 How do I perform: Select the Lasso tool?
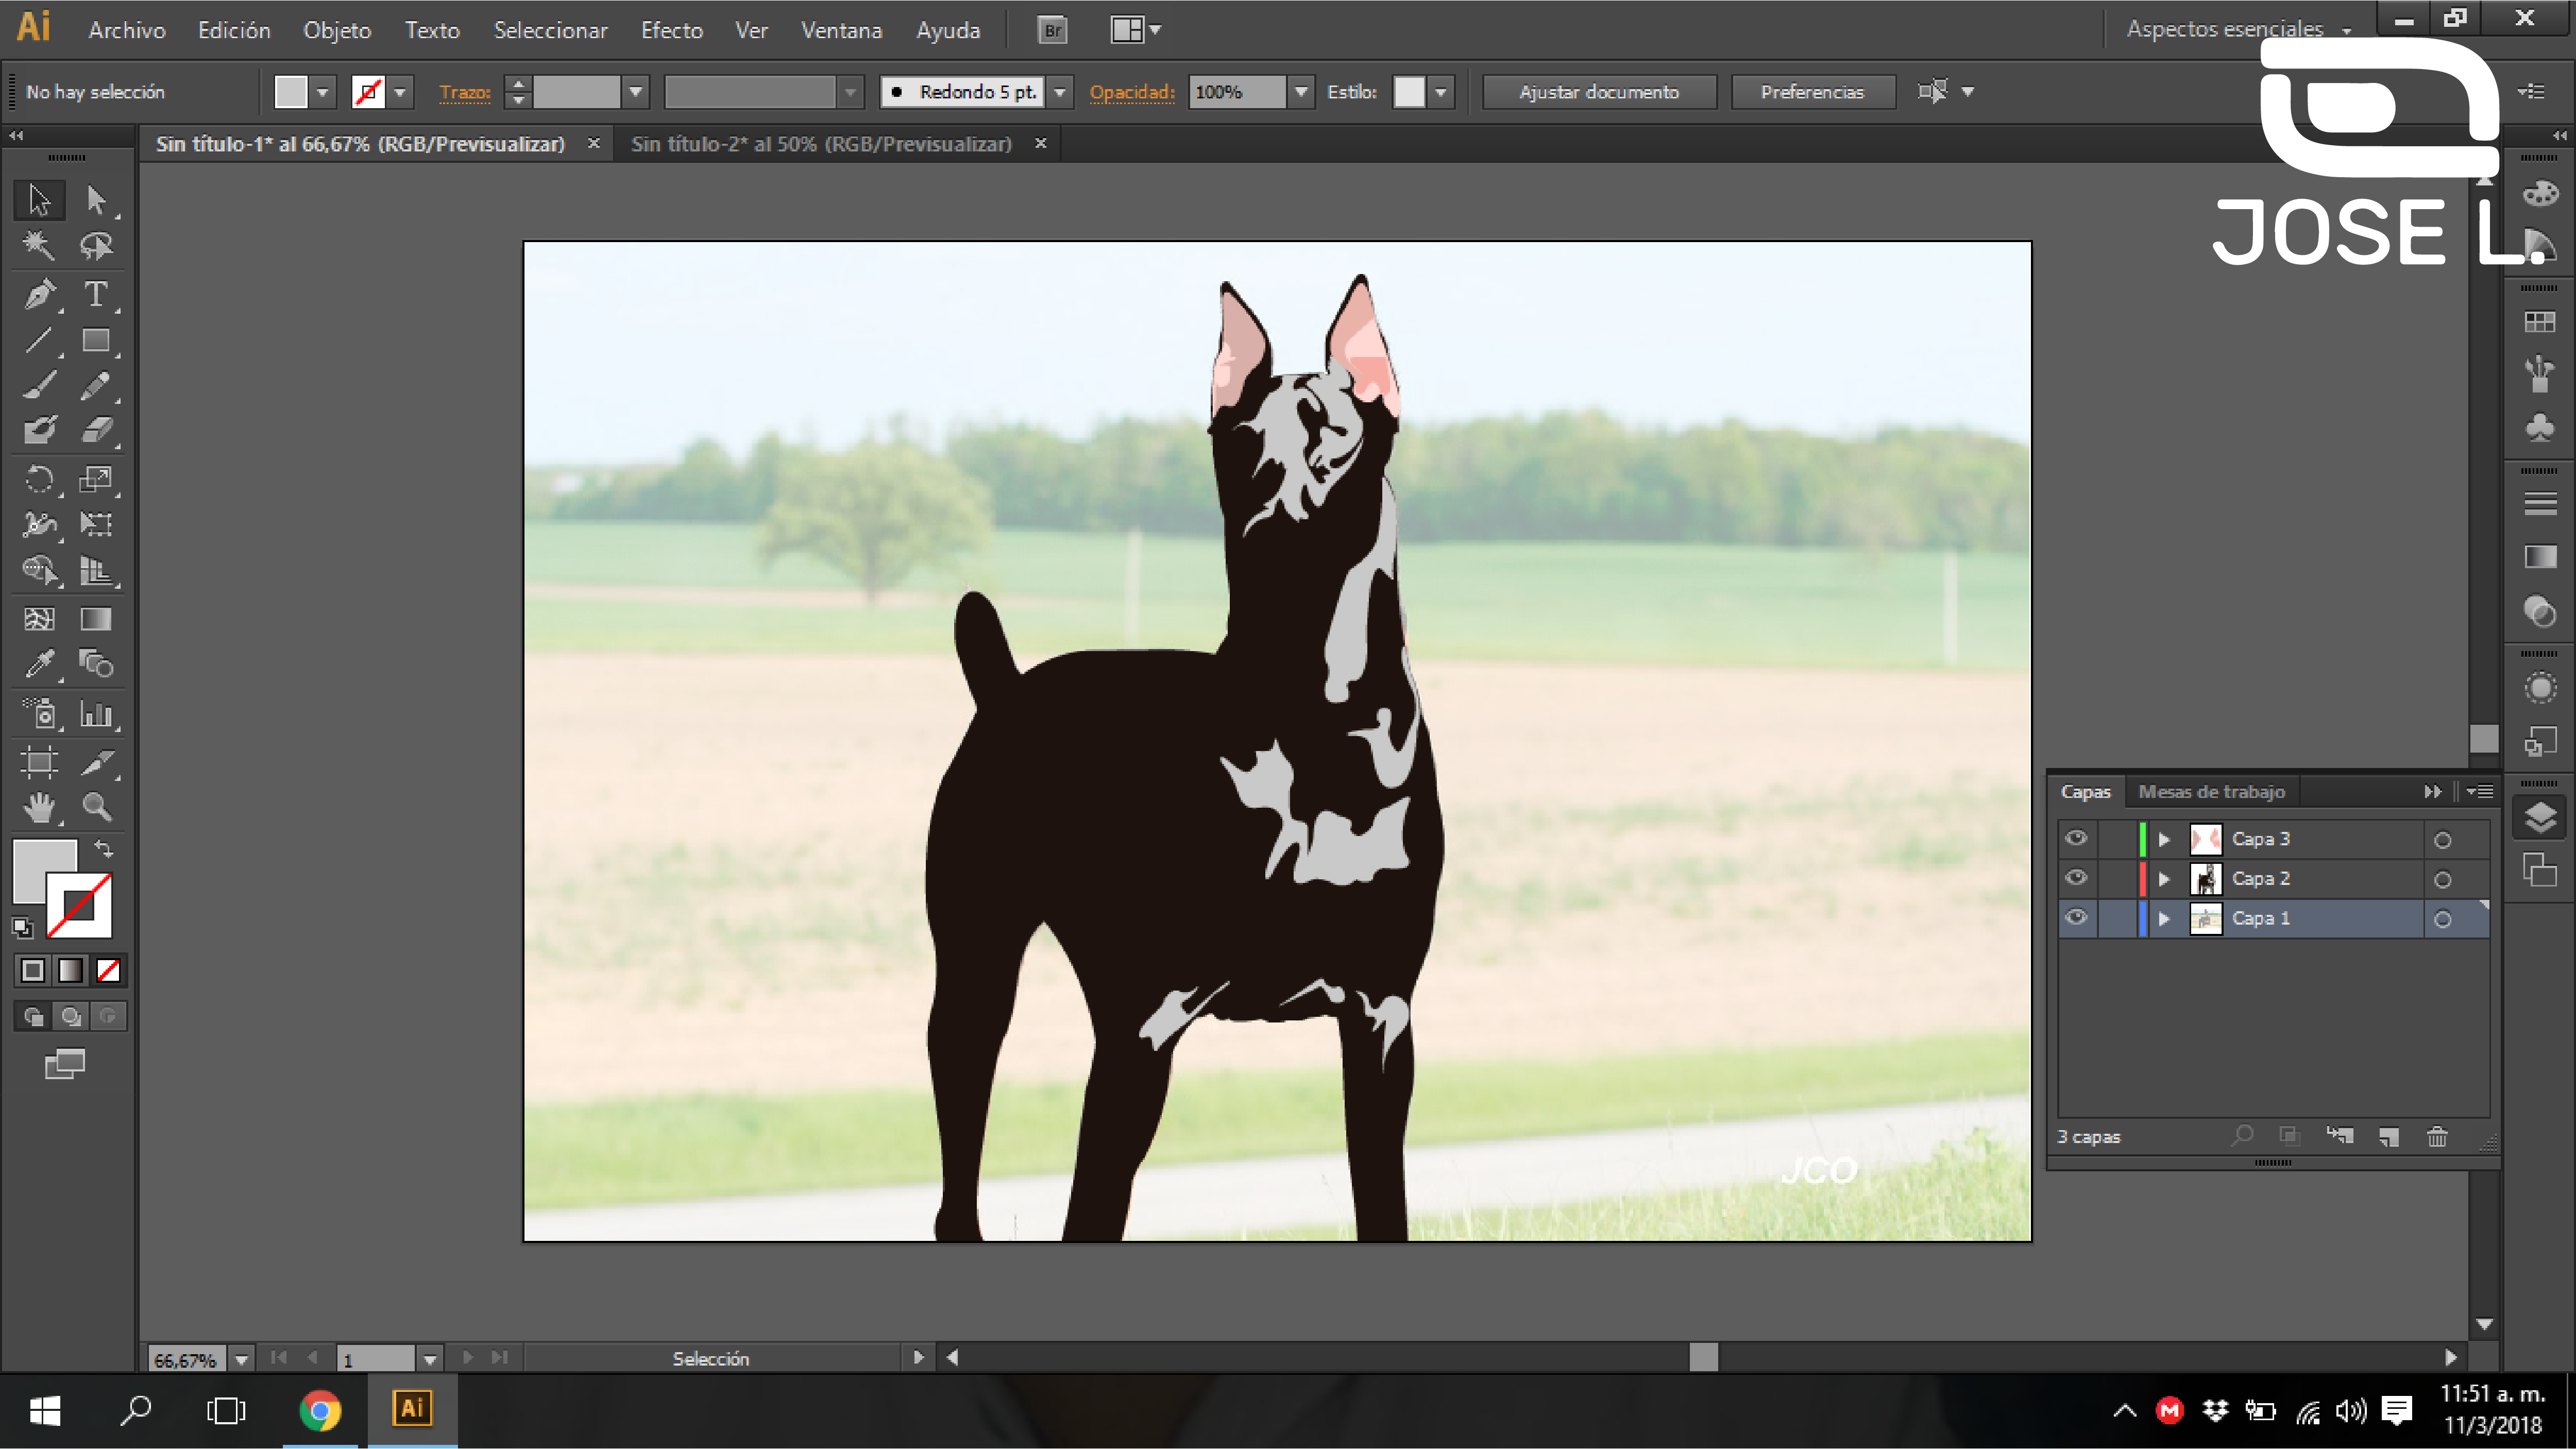point(96,246)
